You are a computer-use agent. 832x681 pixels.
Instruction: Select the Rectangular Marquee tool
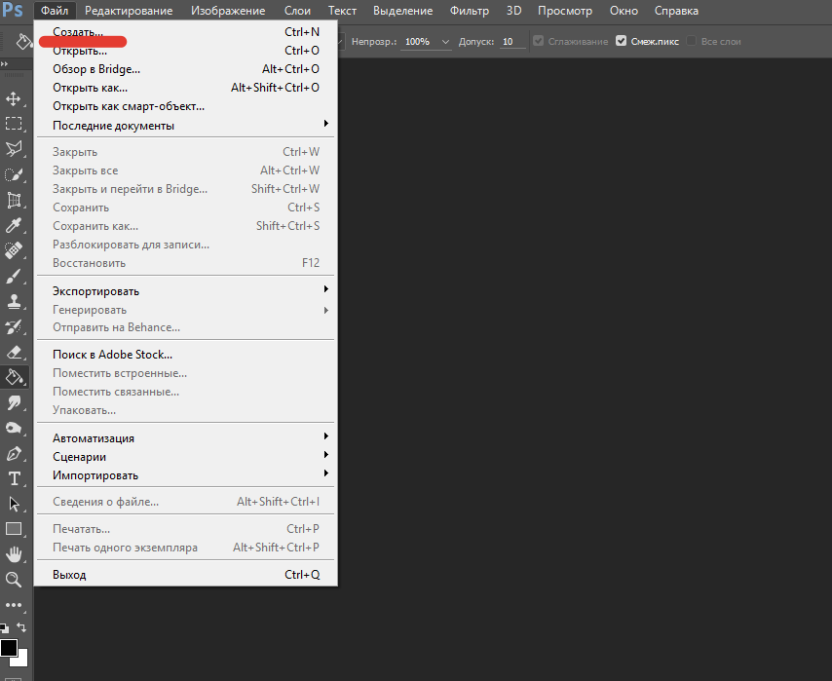tap(14, 124)
